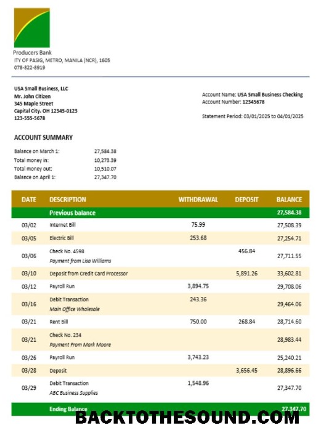Click the DESCRIPTION column header
Screen dimensions: 321x446
tap(68, 200)
